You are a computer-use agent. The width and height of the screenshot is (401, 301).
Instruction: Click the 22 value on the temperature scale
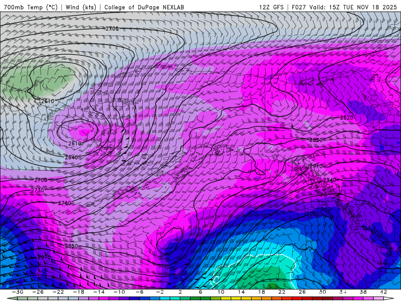coord(282,292)
